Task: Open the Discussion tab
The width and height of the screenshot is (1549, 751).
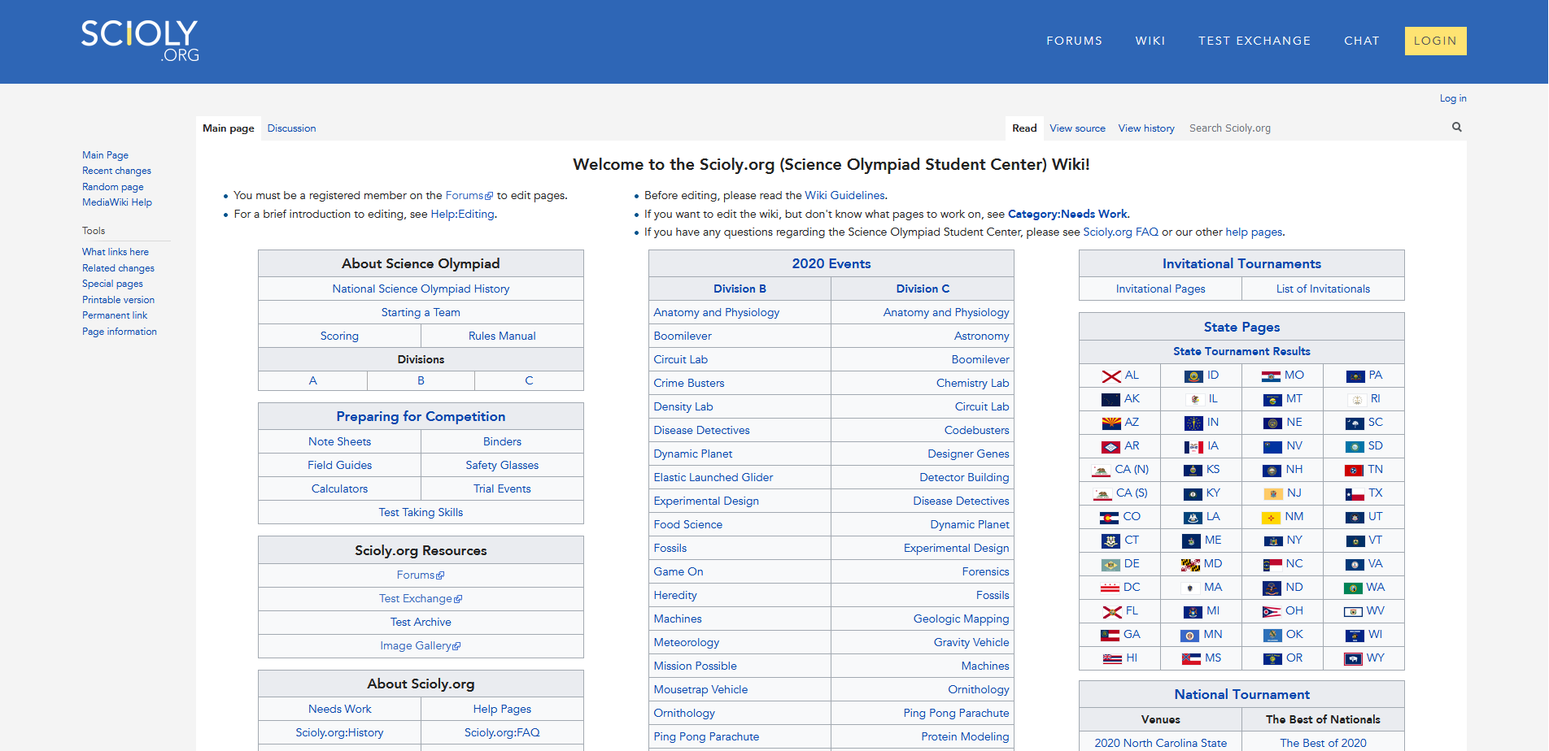Action: click(291, 128)
